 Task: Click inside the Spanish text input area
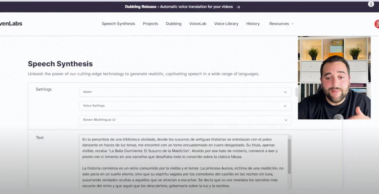(183, 164)
